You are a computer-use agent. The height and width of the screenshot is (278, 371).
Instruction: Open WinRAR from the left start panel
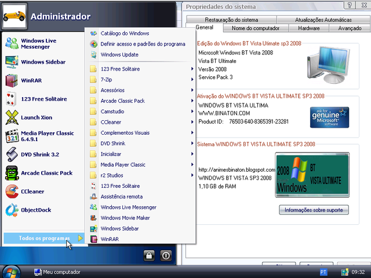click(44, 80)
